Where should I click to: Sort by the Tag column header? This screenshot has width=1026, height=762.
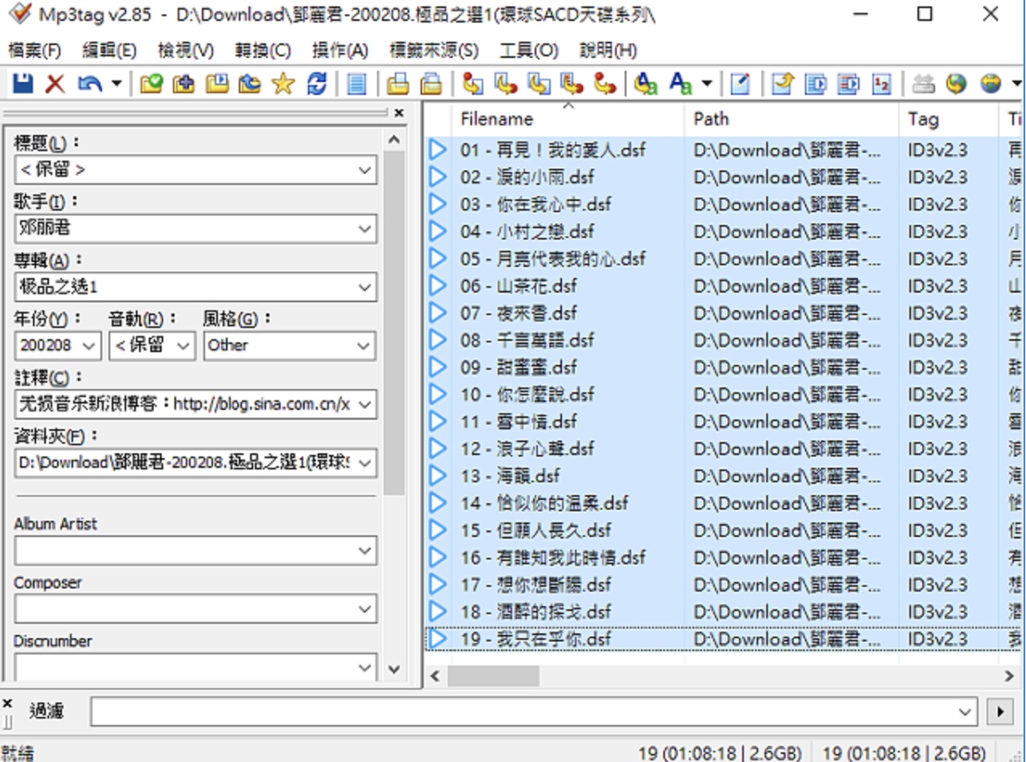949,120
